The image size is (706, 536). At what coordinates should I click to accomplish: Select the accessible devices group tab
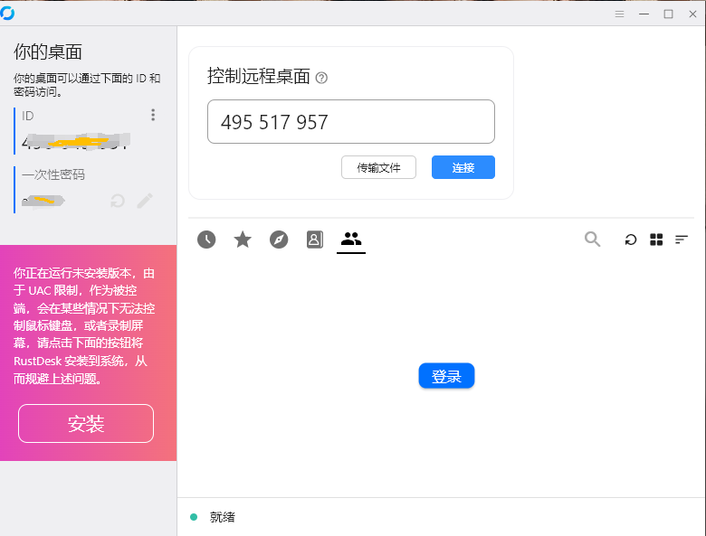[351, 239]
